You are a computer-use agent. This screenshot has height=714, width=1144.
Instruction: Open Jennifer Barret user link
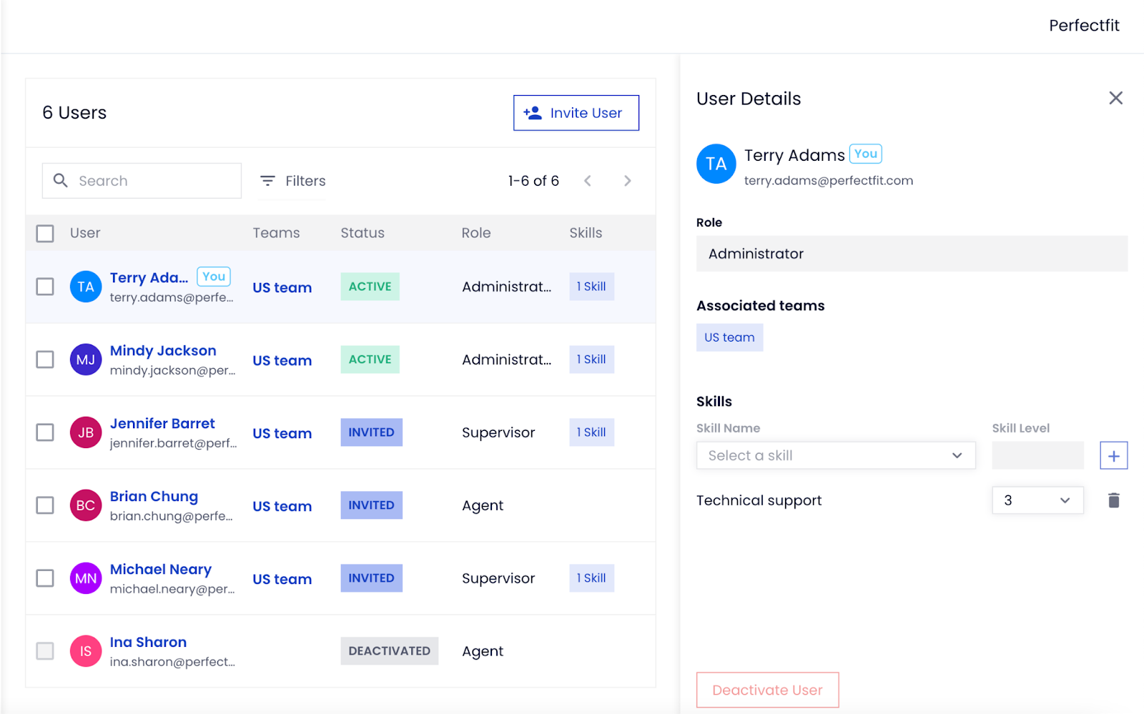coord(162,424)
